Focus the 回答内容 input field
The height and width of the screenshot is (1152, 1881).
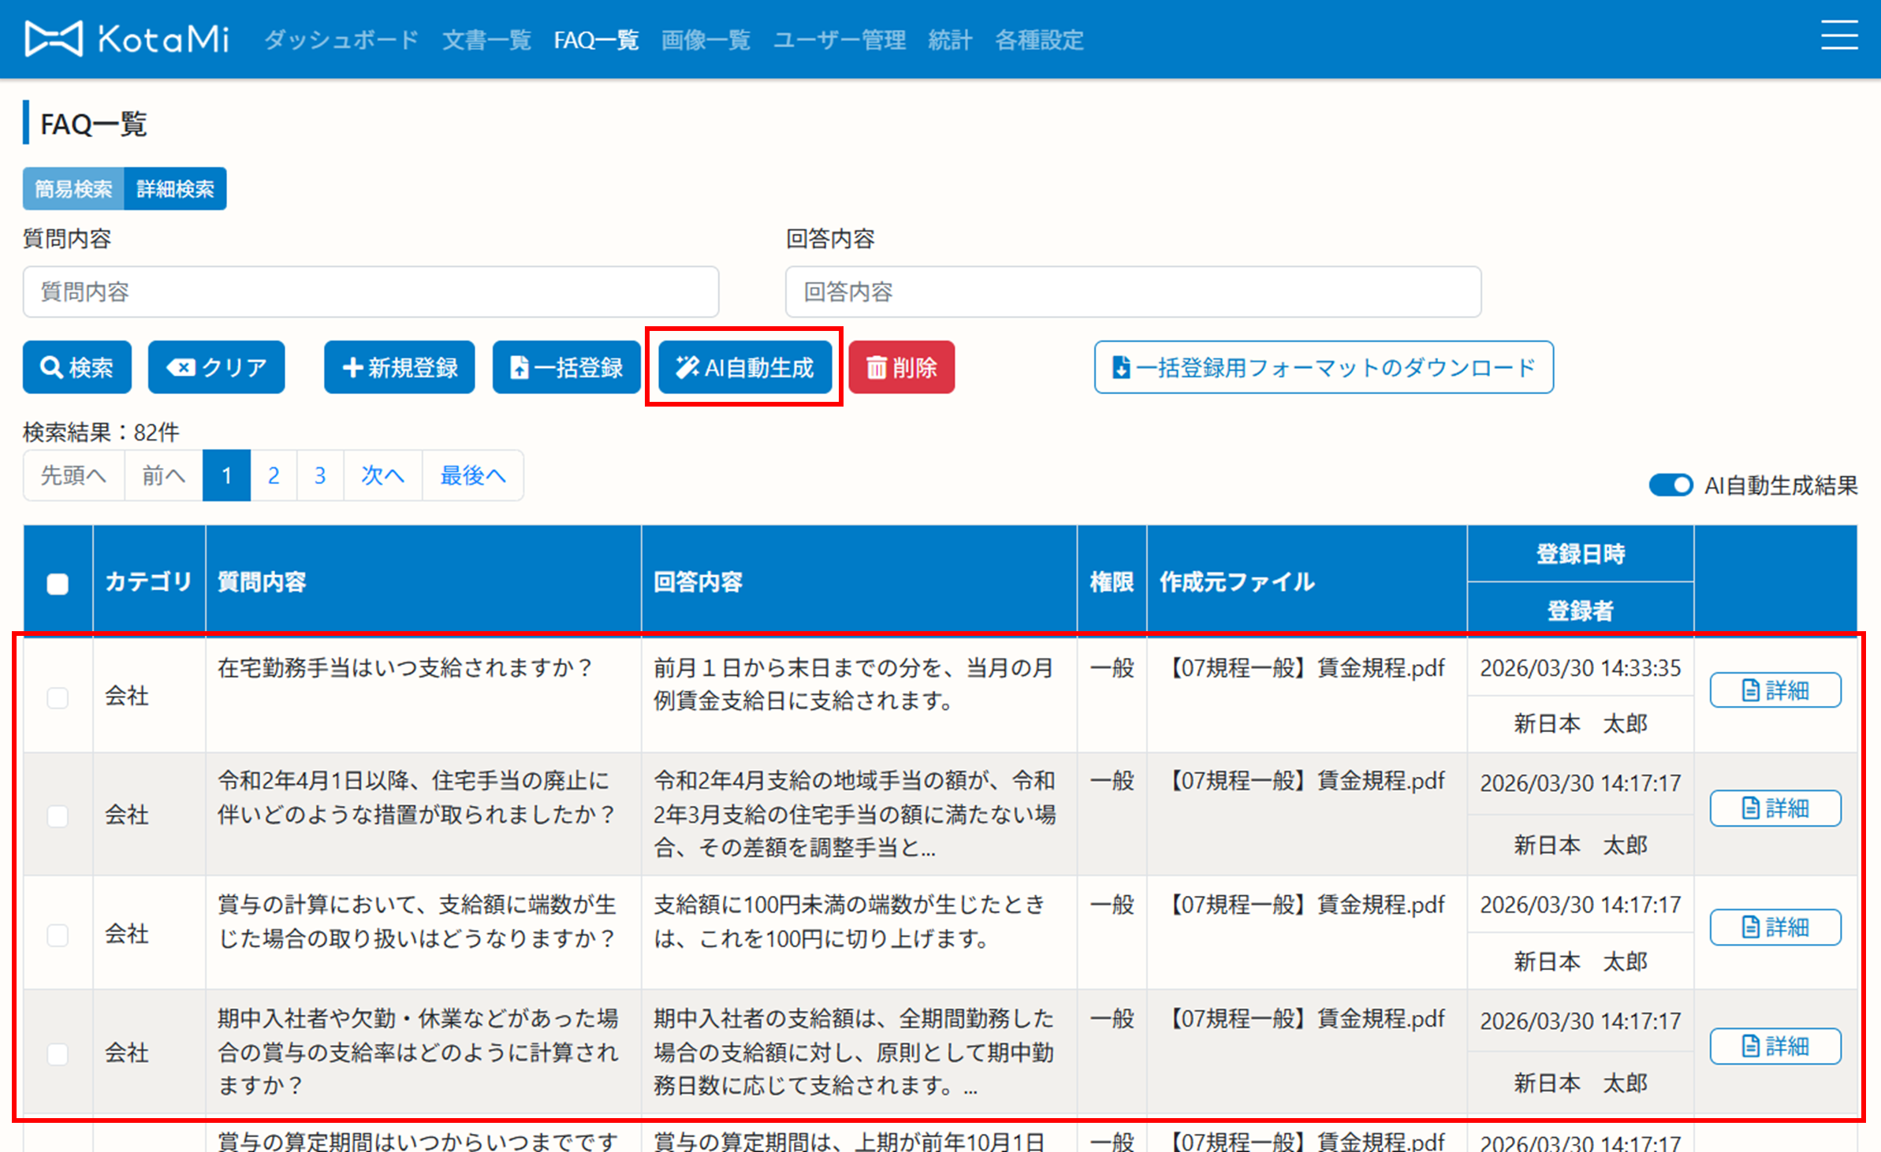tap(1133, 292)
